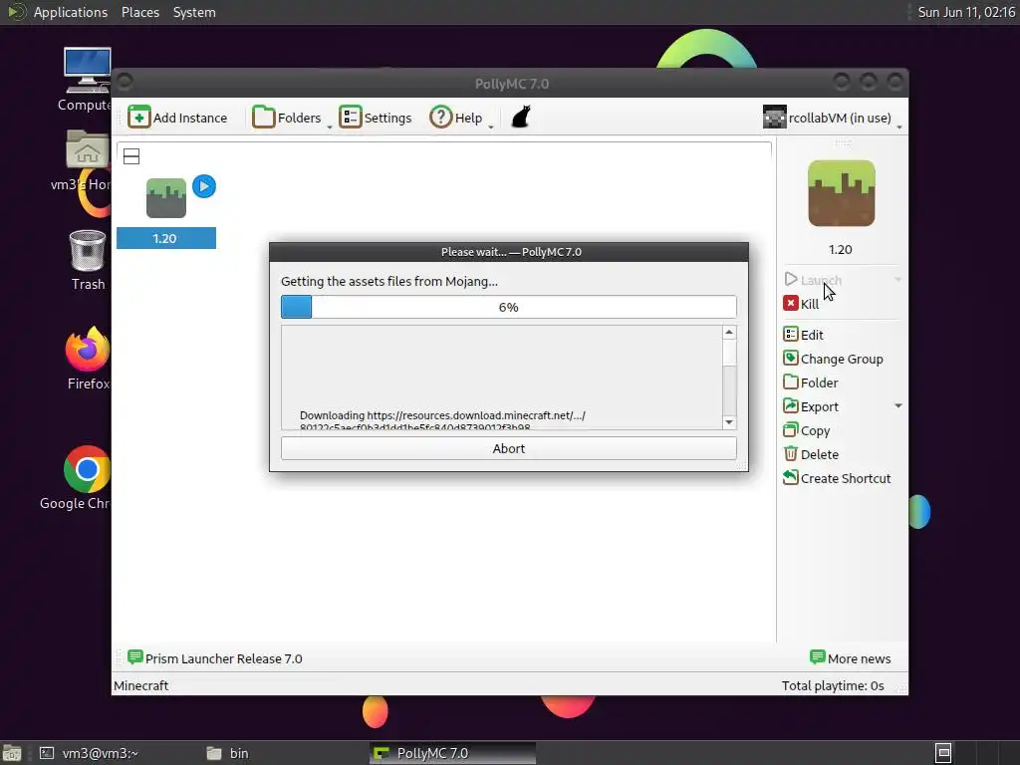Viewport: 1020px width, 765px height.
Task: Click Copy instance option
Action: (807, 430)
